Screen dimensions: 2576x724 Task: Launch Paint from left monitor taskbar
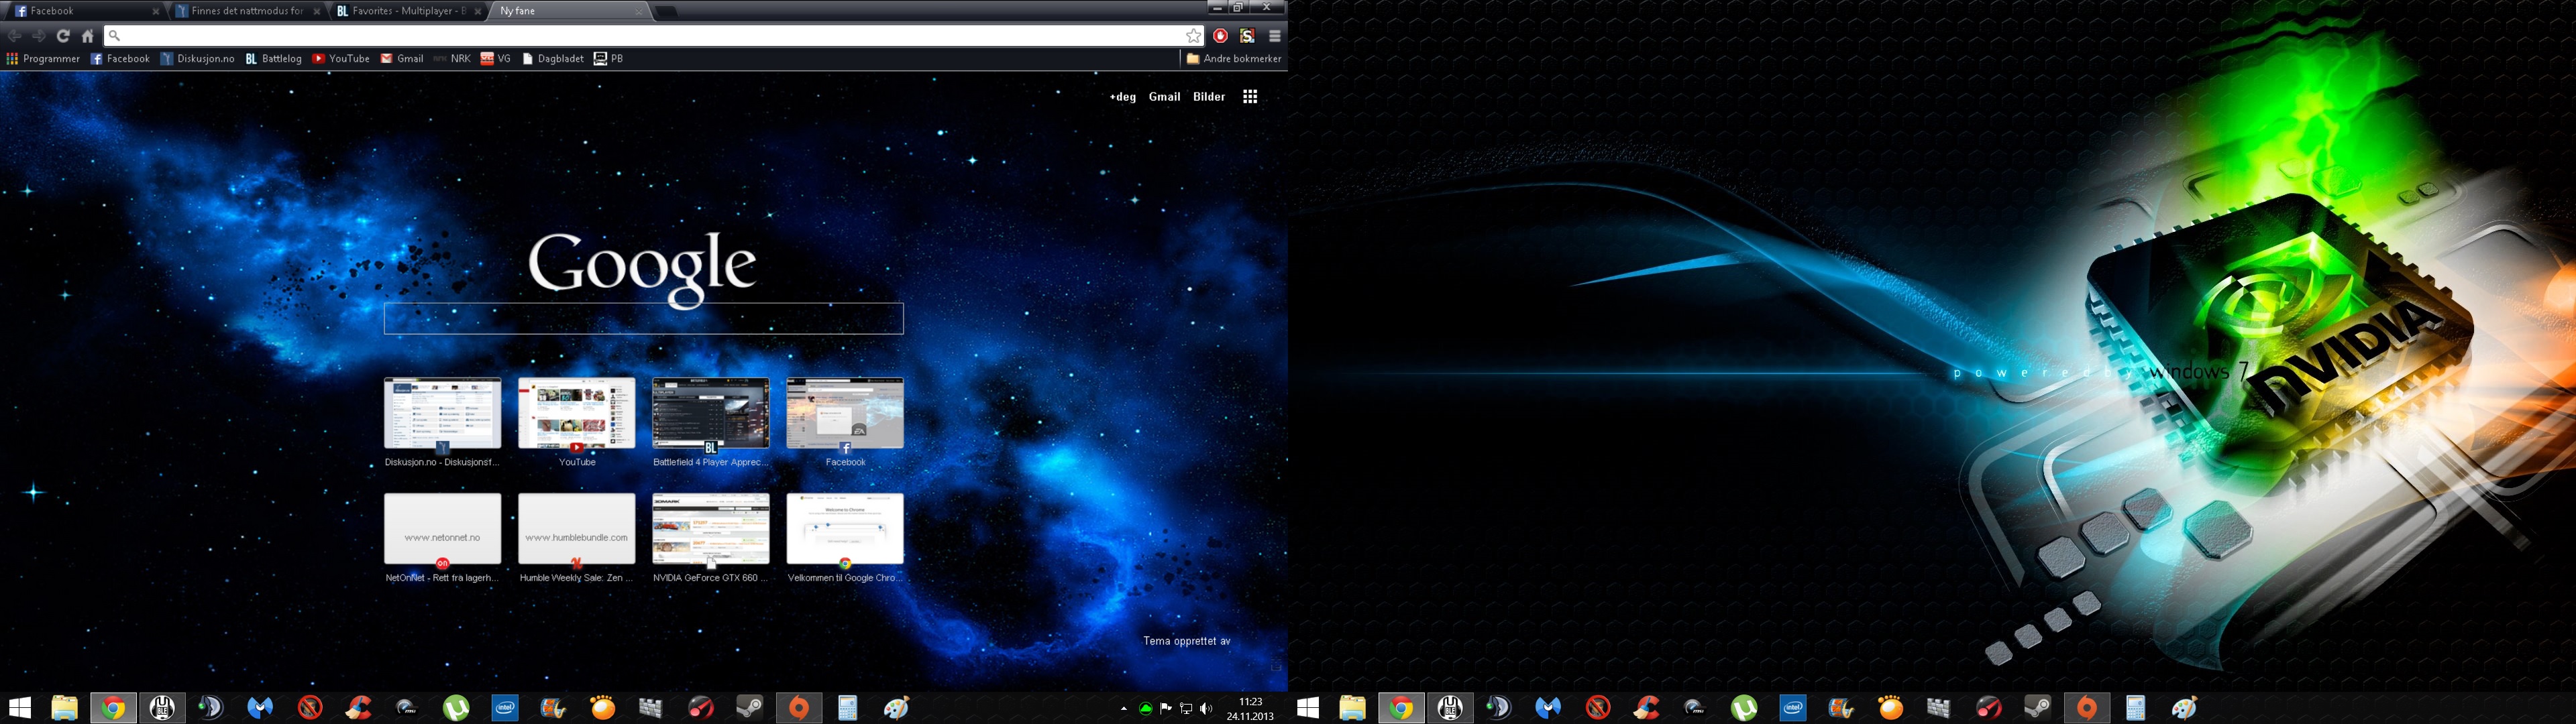(896, 708)
